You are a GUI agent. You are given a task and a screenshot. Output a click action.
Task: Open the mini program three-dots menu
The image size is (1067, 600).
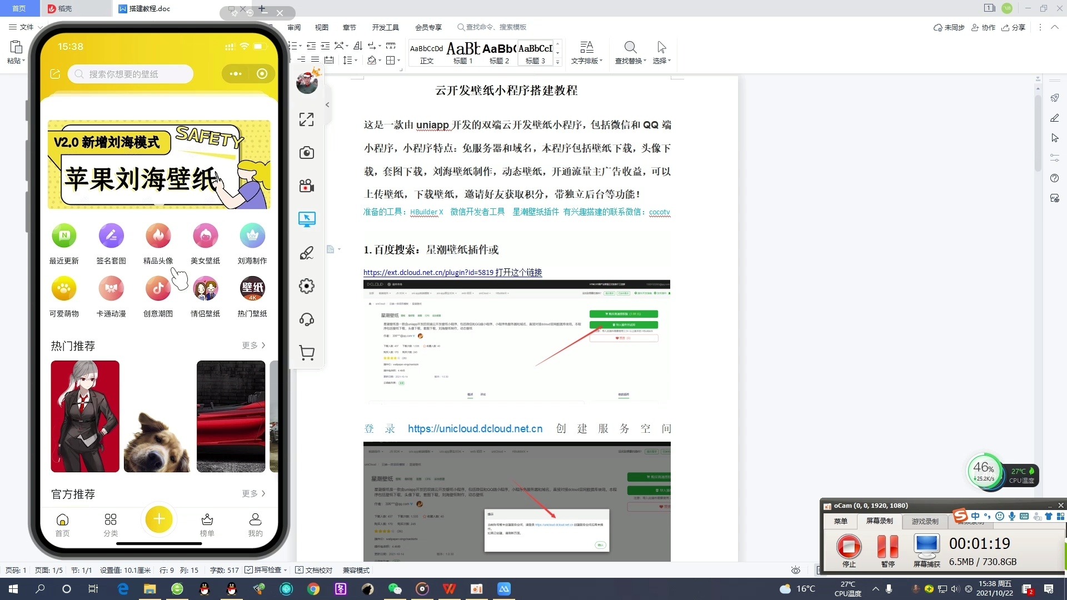[x=236, y=74]
